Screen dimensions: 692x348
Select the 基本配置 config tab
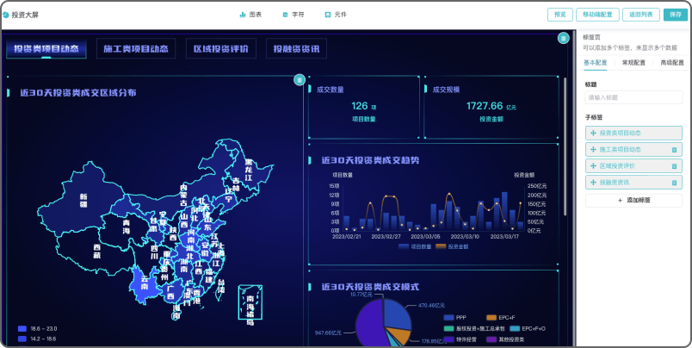click(595, 63)
